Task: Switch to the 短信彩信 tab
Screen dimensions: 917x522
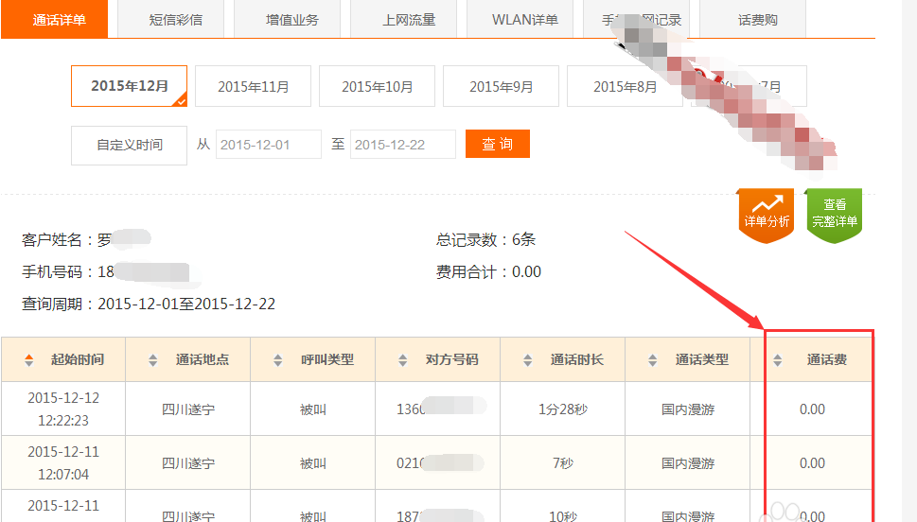Action: coord(175,20)
